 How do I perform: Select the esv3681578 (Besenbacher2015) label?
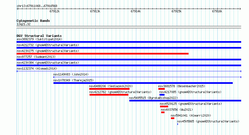click(182, 86)
